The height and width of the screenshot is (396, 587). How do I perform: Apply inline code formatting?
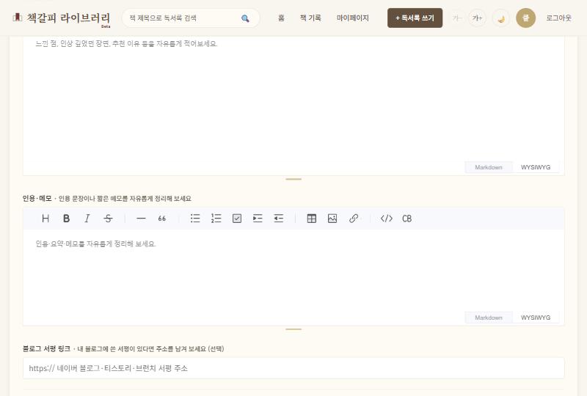pos(387,219)
